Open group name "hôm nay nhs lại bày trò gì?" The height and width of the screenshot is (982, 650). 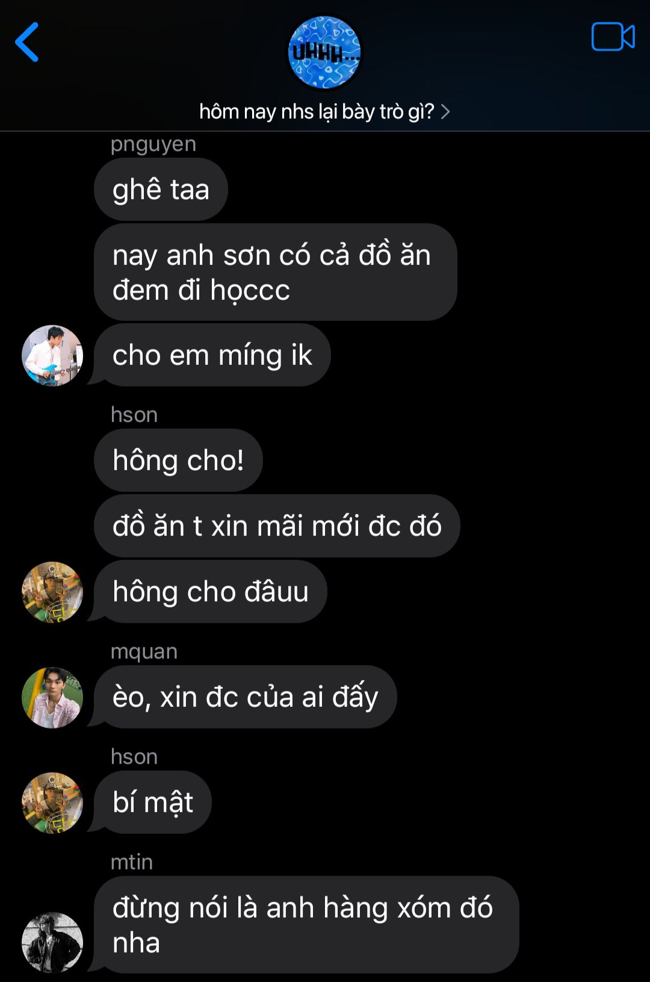click(317, 111)
